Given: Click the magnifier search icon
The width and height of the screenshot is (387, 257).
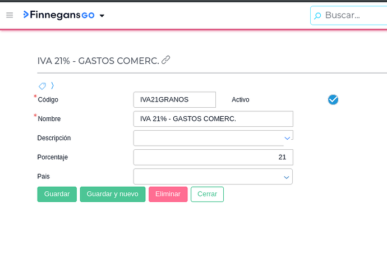Looking at the screenshot, I should click(x=317, y=16).
